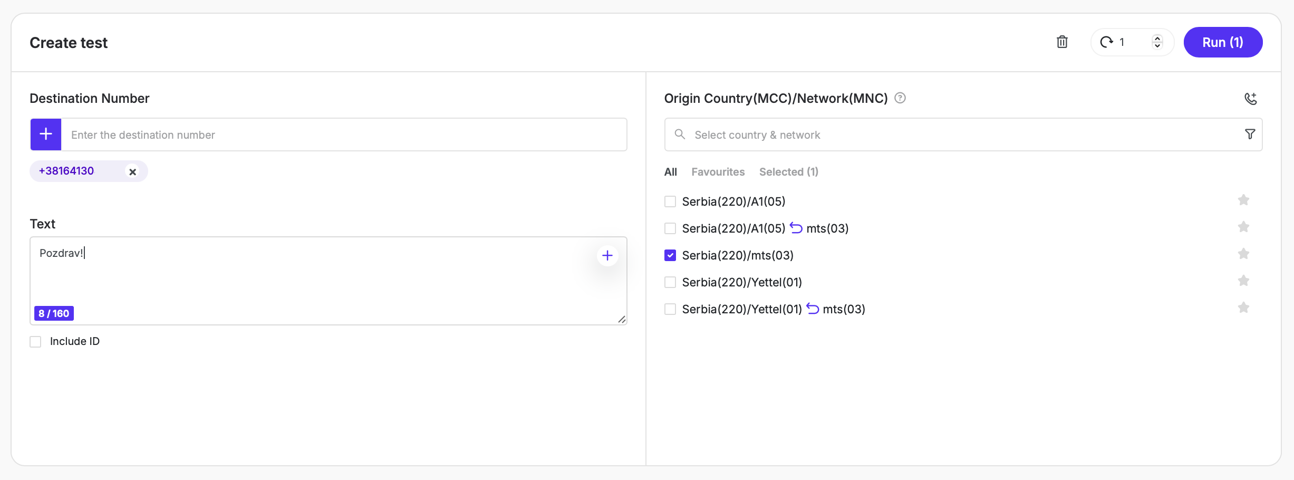The height and width of the screenshot is (480, 1294).
Task: Switch to the Favourites tab
Action: tap(718, 172)
